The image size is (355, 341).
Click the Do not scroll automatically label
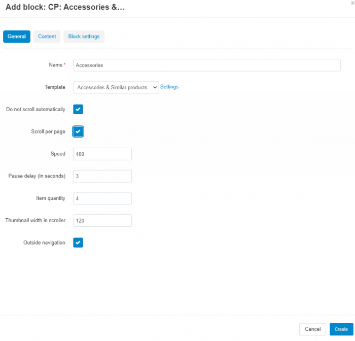pos(36,110)
